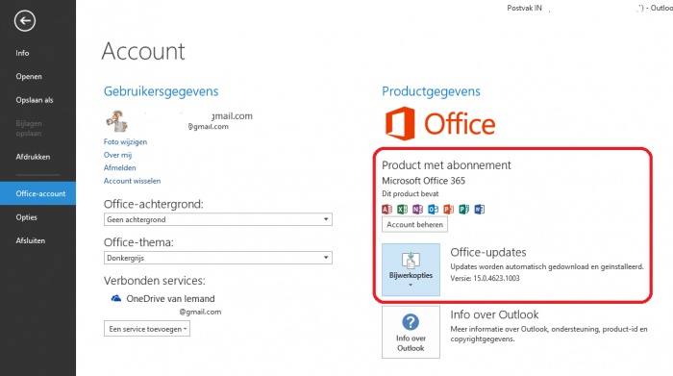
Task: Click the Productgegevens heading
Action: tap(431, 91)
